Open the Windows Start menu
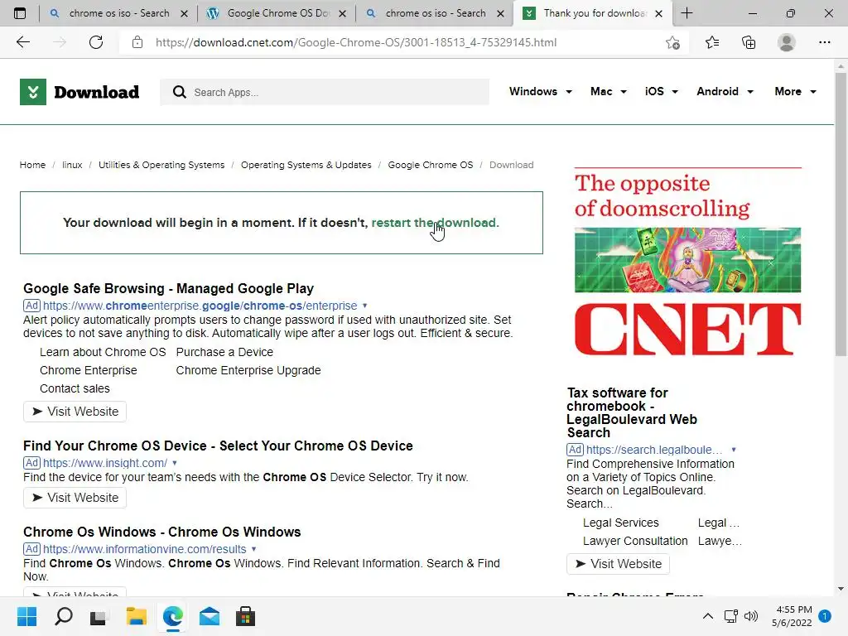 (26, 616)
